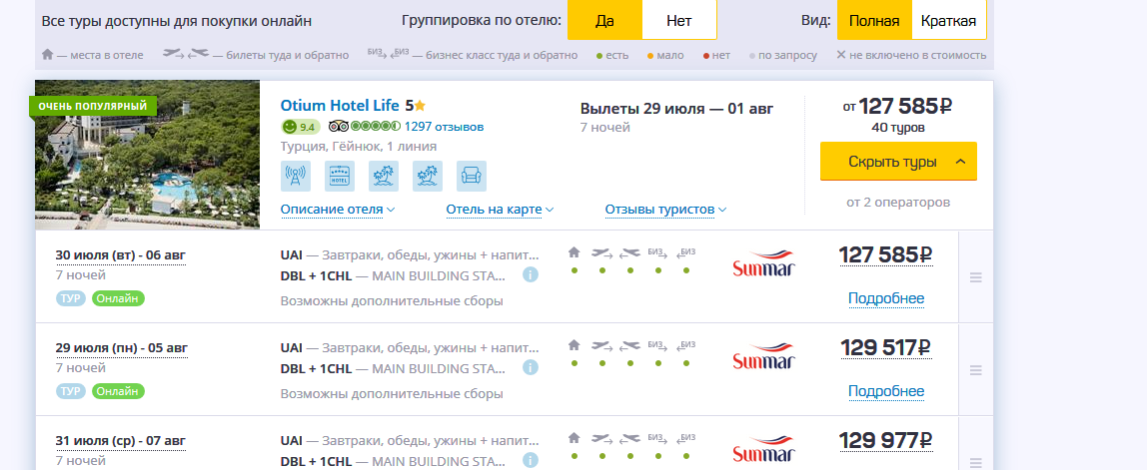Click dates '30 июля (вт) - 06 авг'

point(121,255)
